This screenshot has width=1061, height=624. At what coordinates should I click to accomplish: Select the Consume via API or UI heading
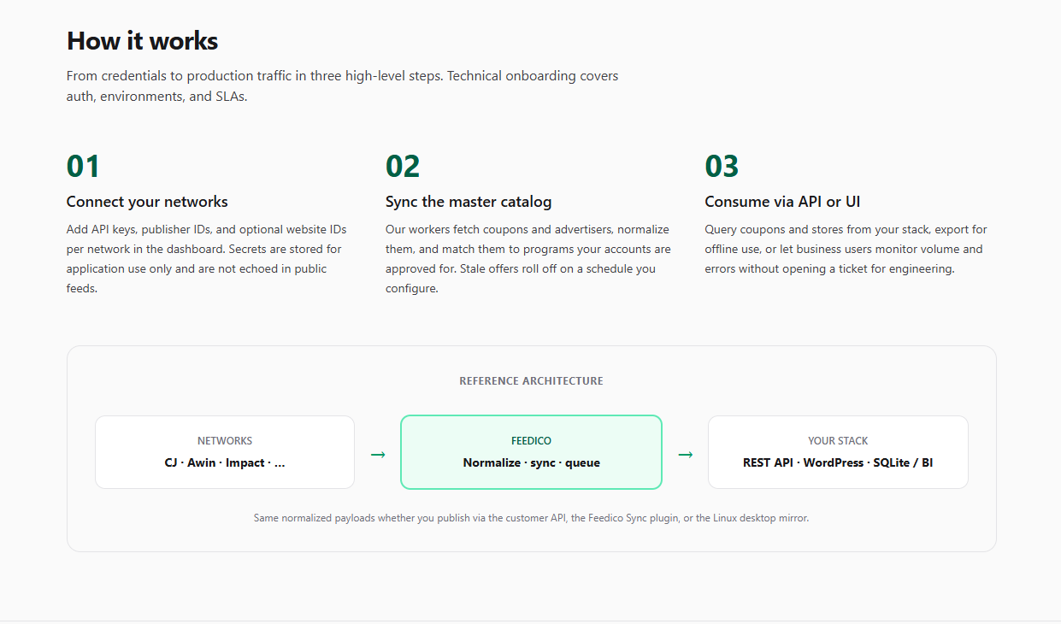point(782,202)
